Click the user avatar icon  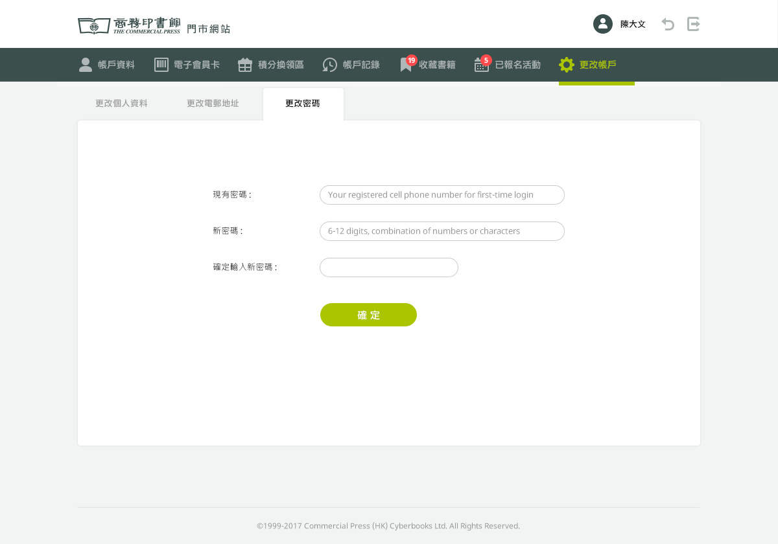coord(603,24)
